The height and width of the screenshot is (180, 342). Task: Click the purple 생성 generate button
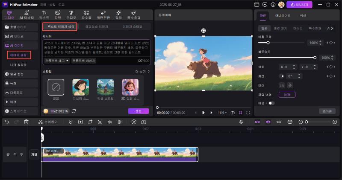pos(139,111)
